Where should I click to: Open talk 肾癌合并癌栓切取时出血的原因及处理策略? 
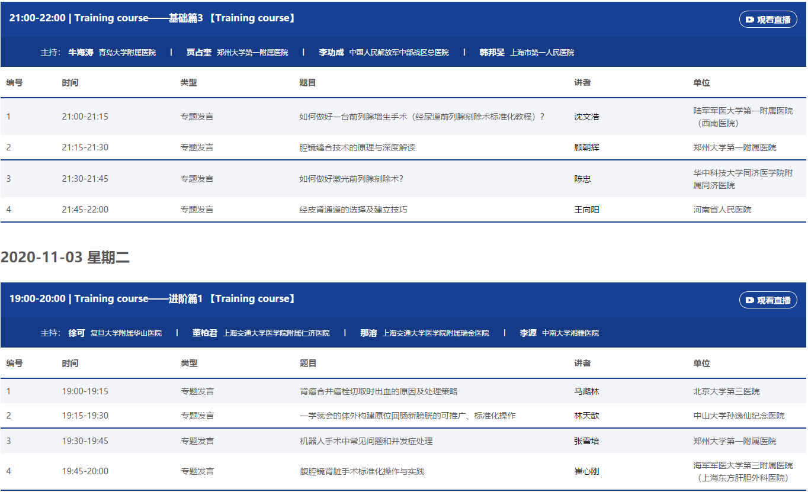[x=379, y=391]
